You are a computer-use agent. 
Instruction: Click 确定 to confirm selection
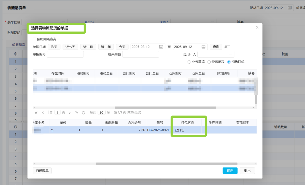230,171
